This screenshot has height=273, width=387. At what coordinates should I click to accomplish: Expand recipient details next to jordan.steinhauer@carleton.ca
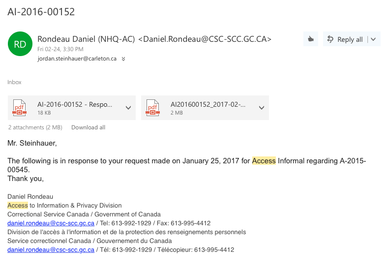click(x=123, y=59)
